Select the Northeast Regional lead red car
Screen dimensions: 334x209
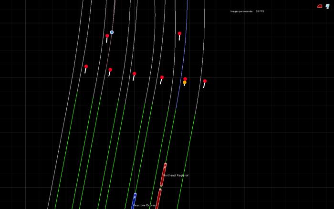click(163, 175)
